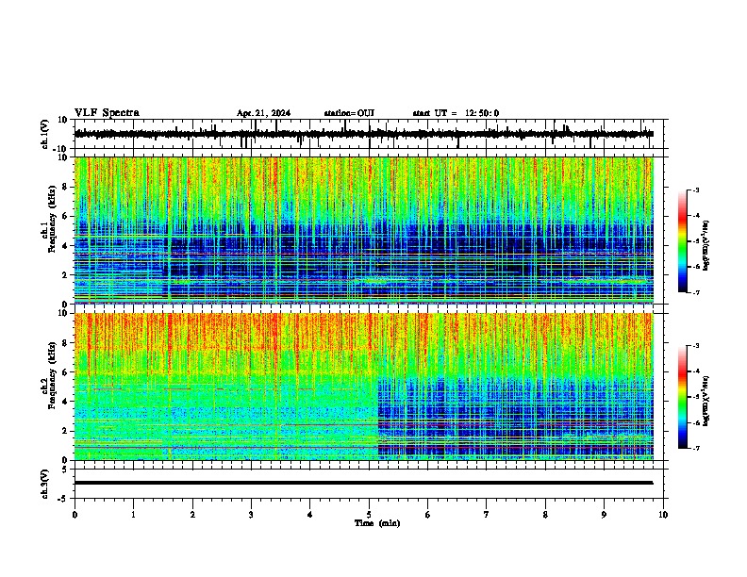Click the ch.2 Frequency (kHz) axis label
Image resolution: width=747 pixels, height=577 pixels.
click(51, 374)
